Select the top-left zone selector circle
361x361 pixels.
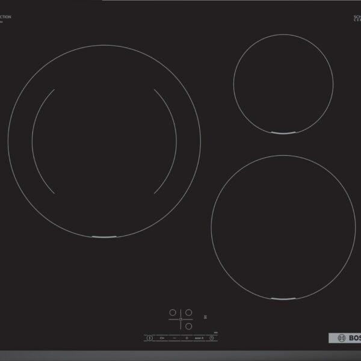click(x=173, y=313)
